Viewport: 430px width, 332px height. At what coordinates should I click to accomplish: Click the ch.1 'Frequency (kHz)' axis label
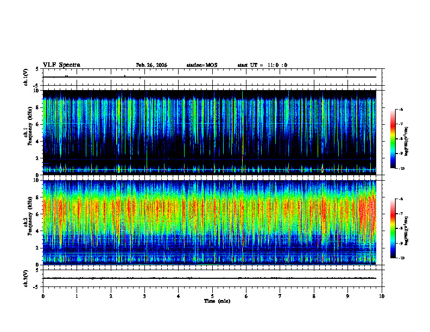click(30, 126)
